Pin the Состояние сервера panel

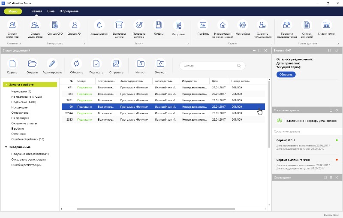pyautogui.click(x=337, y=110)
